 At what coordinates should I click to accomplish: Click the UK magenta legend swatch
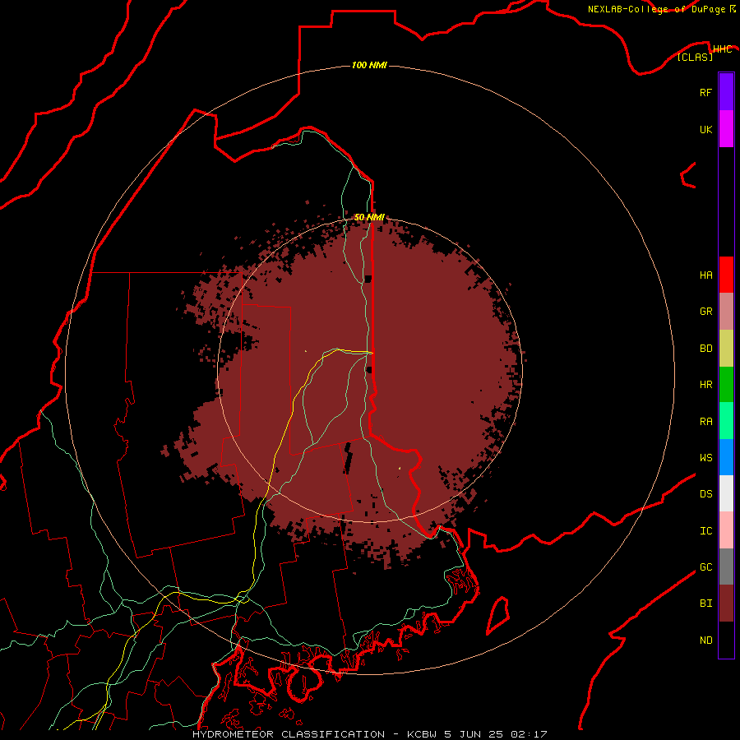[726, 129]
